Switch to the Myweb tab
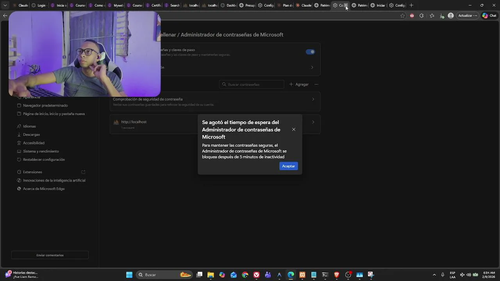This screenshot has height=281, width=500. click(x=115, y=5)
